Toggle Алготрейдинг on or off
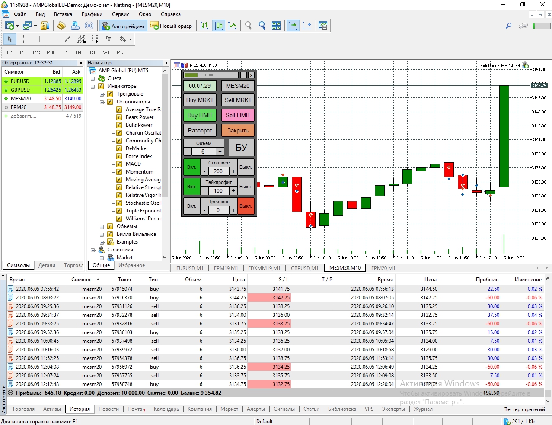Viewport: 552px width, 425px height. click(x=123, y=26)
